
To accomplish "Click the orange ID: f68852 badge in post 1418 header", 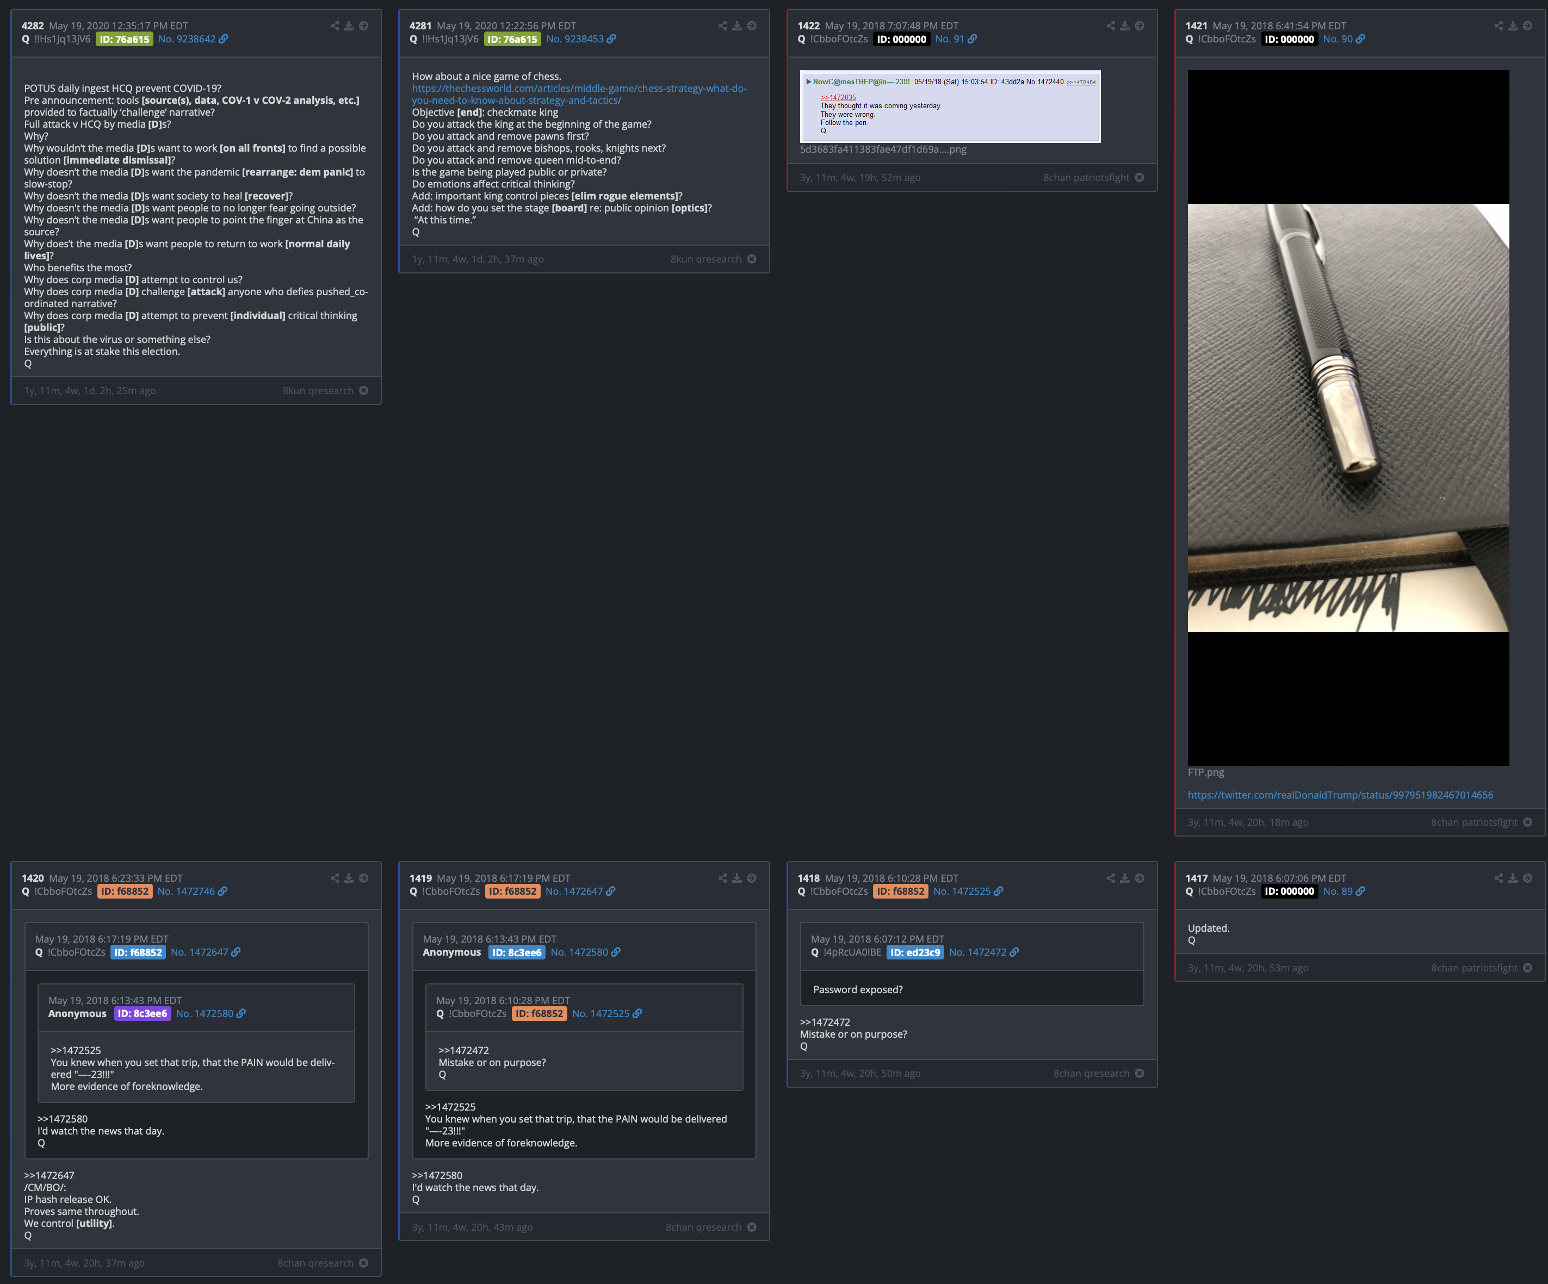I will pyautogui.click(x=900, y=892).
